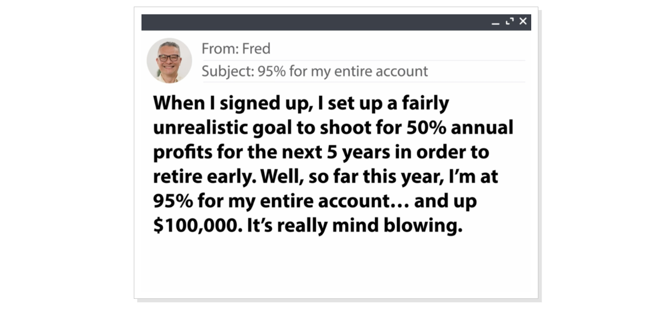Minimize the email message window
The image size is (665, 311).
pos(495,23)
